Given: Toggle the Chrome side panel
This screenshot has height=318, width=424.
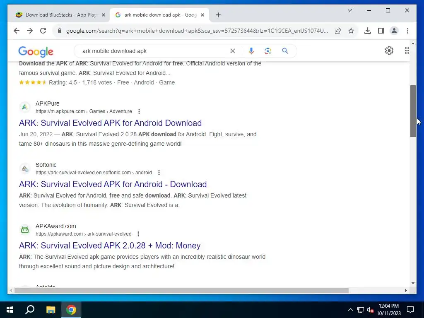Looking at the screenshot, I should coord(381,31).
